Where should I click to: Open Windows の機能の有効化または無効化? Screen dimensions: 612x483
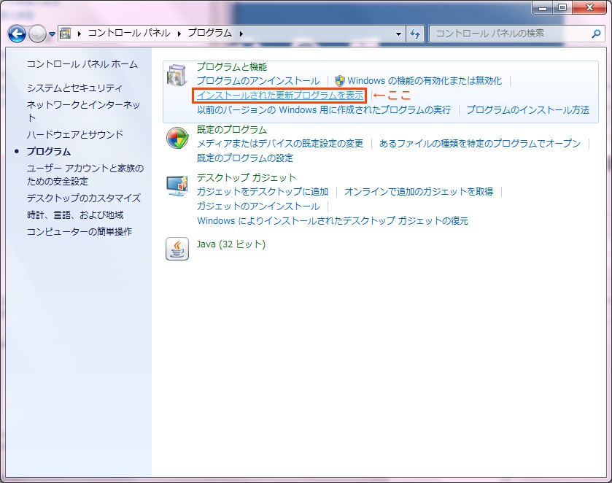click(425, 81)
